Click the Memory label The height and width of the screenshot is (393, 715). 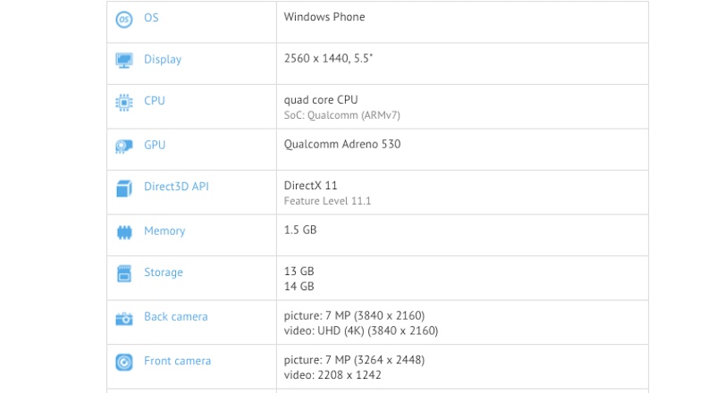(x=164, y=231)
